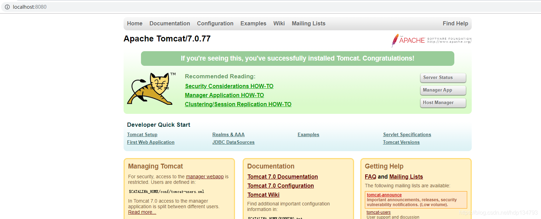Click the Congratulations success banner text
The image size is (541, 219).
(x=298, y=58)
